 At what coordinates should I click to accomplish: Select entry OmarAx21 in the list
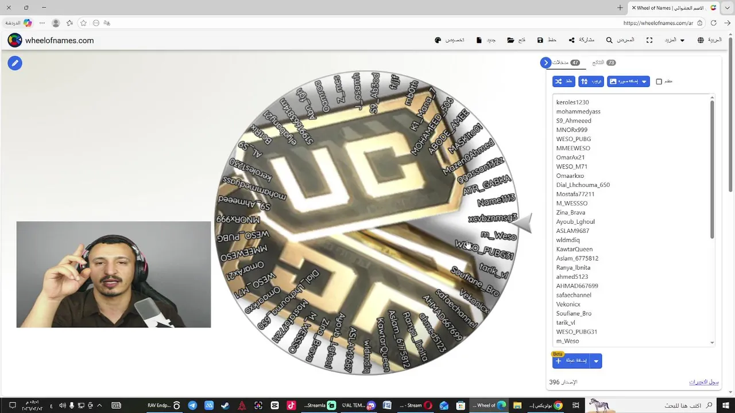[x=571, y=157]
